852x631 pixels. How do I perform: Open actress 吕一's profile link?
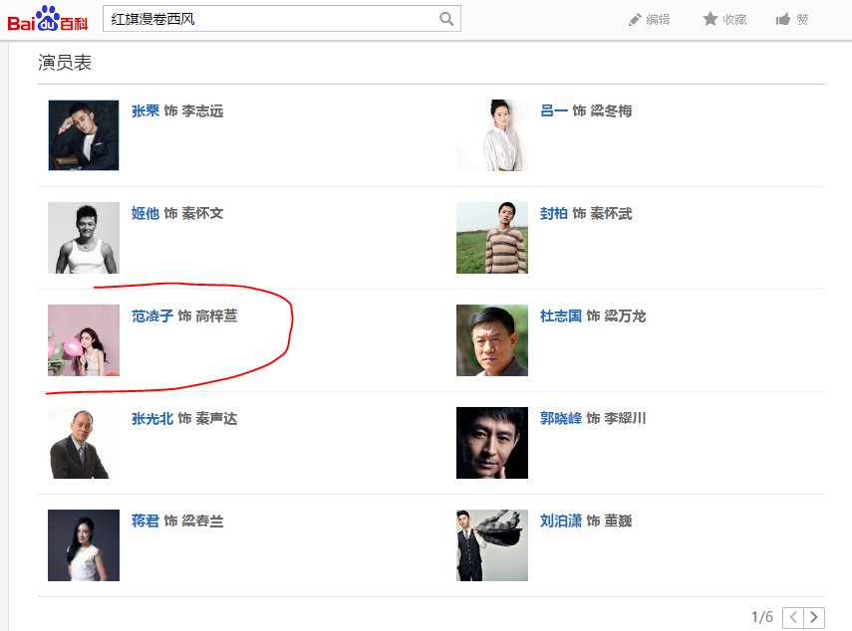554,111
